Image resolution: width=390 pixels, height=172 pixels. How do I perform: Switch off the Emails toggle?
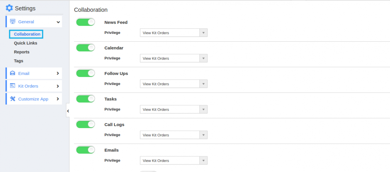(x=86, y=150)
